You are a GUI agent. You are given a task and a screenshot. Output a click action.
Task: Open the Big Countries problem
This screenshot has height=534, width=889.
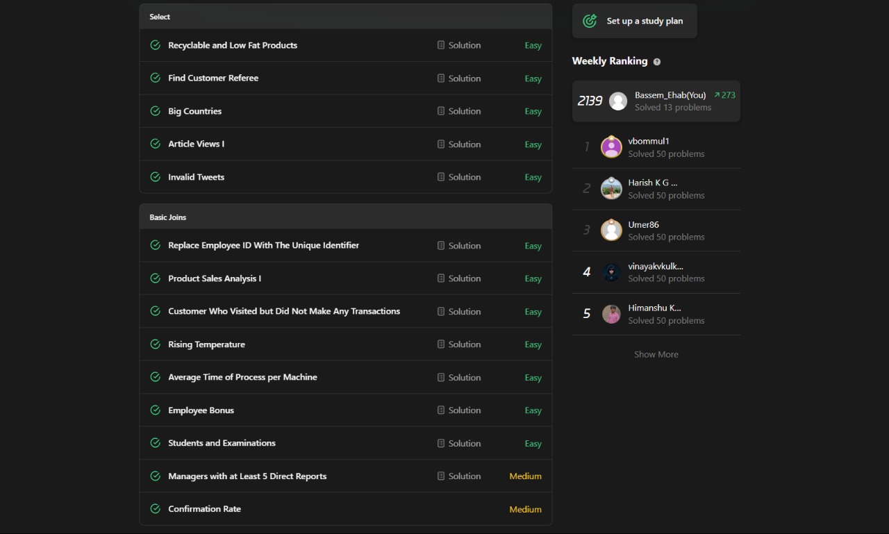(195, 111)
